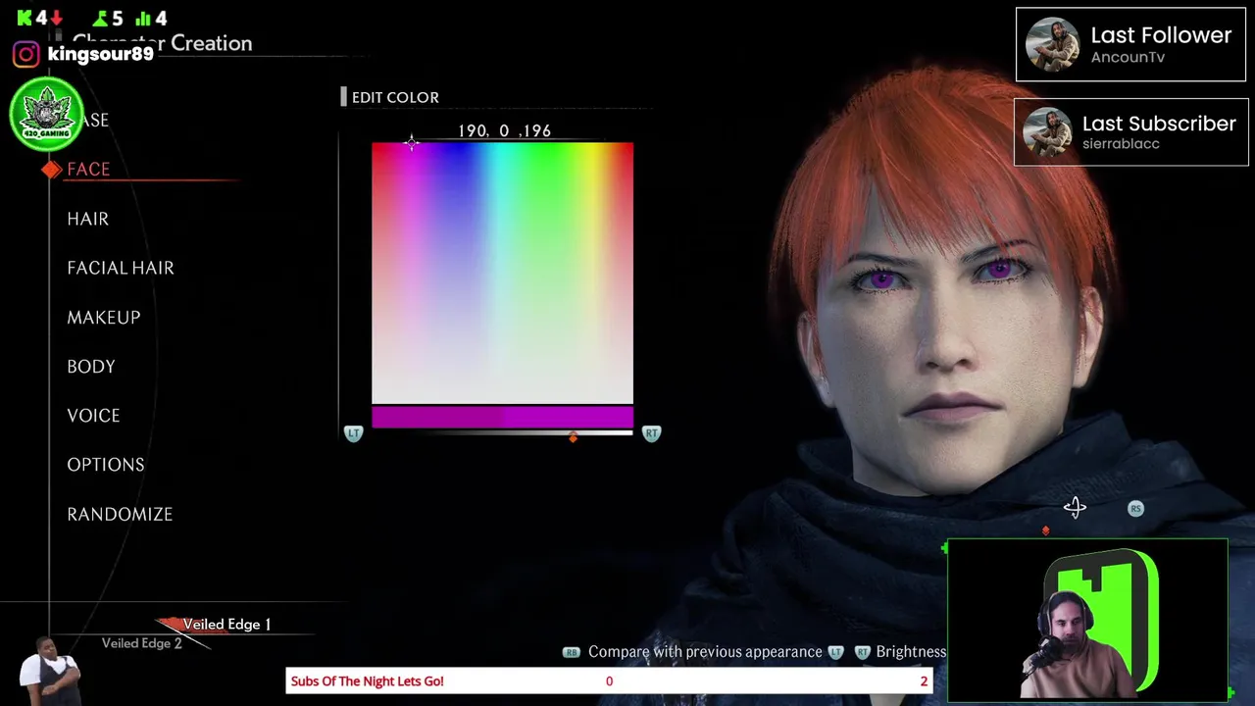Click the RT trigger icon beside color bar
The height and width of the screenshot is (706, 1255).
tap(651, 432)
